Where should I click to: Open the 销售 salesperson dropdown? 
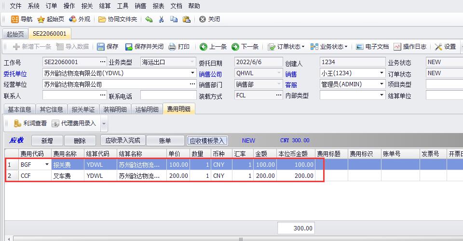click(x=382, y=73)
